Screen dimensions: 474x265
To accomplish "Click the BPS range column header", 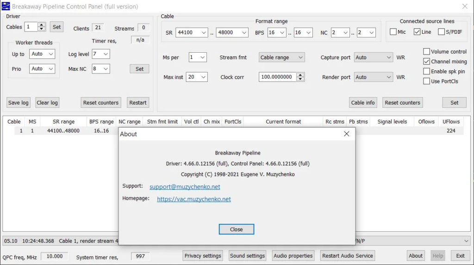I will pos(101,122).
